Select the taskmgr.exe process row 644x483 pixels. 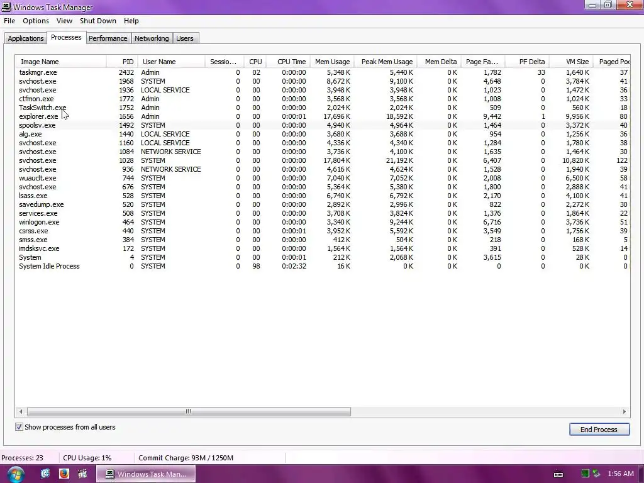click(x=323, y=72)
